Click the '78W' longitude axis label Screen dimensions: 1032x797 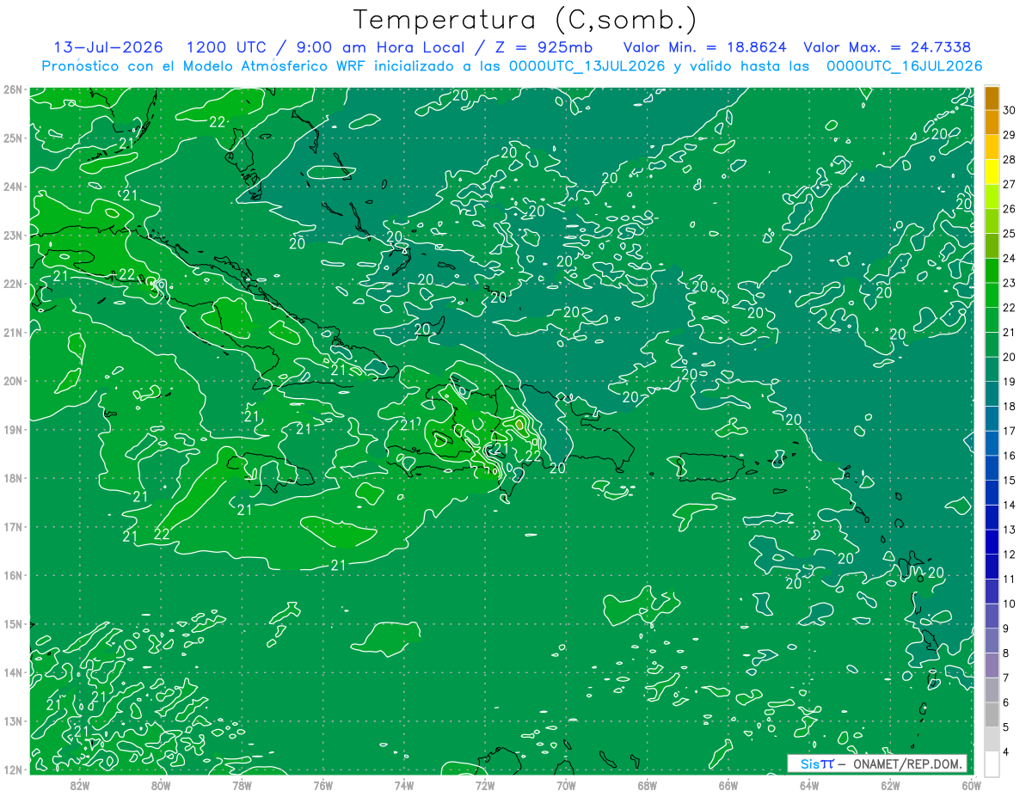(x=242, y=785)
